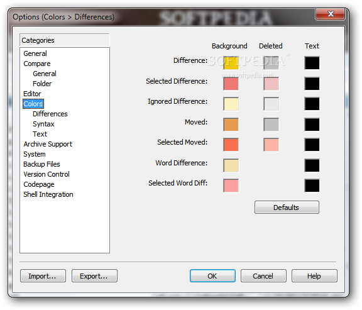Open Text under Colors
362x310 pixels.
tap(40, 134)
